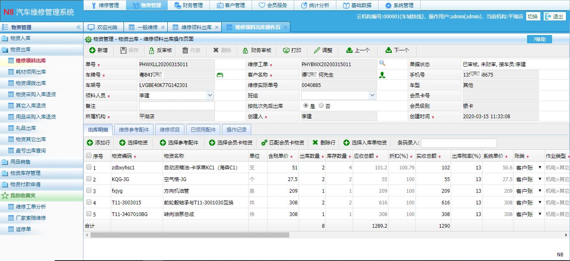Open the 维修管理 top menu
The width and height of the screenshot is (570, 261).
(105, 5)
